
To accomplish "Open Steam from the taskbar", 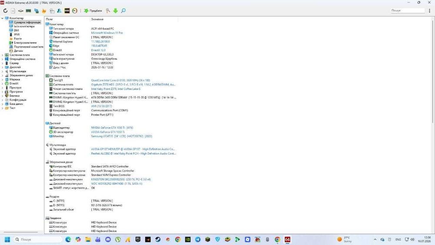I will (x=157, y=239).
